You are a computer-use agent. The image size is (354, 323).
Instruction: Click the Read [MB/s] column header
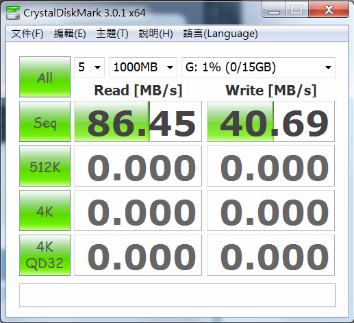coord(138,91)
